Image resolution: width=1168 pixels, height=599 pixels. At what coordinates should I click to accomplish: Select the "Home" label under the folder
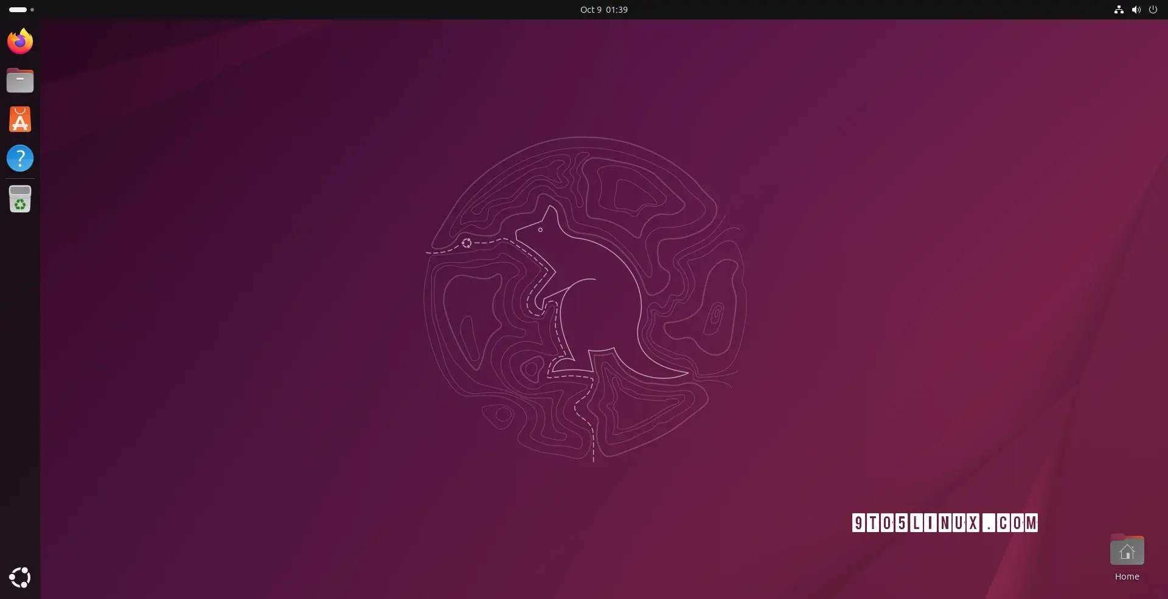pos(1127,576)
